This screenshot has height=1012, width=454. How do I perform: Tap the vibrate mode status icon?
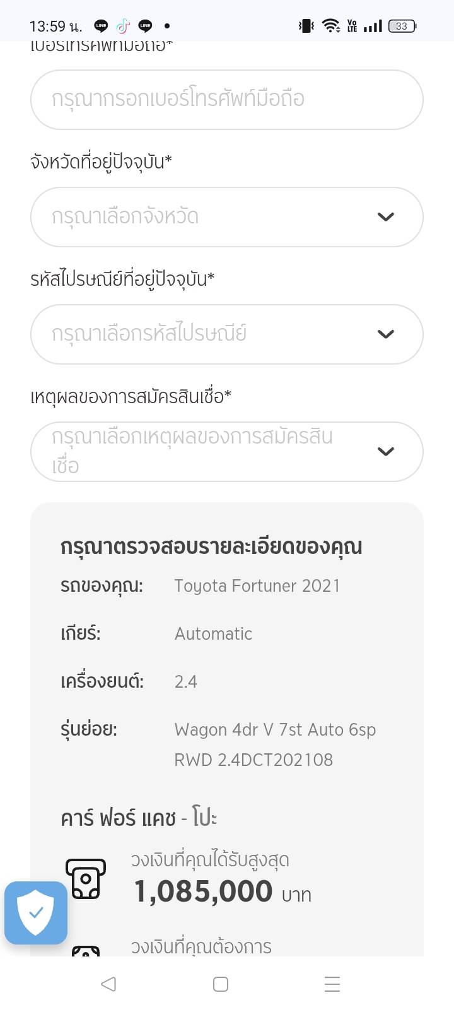point(306,26)
